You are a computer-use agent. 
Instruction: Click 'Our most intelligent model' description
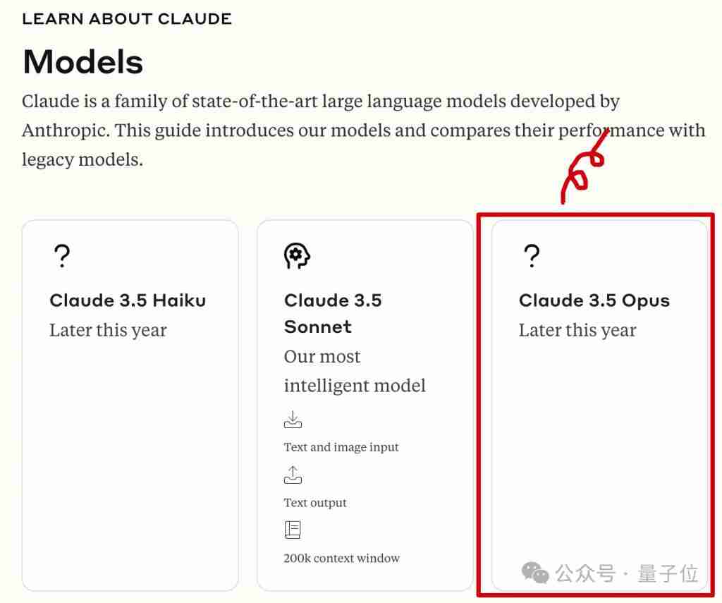355,371
